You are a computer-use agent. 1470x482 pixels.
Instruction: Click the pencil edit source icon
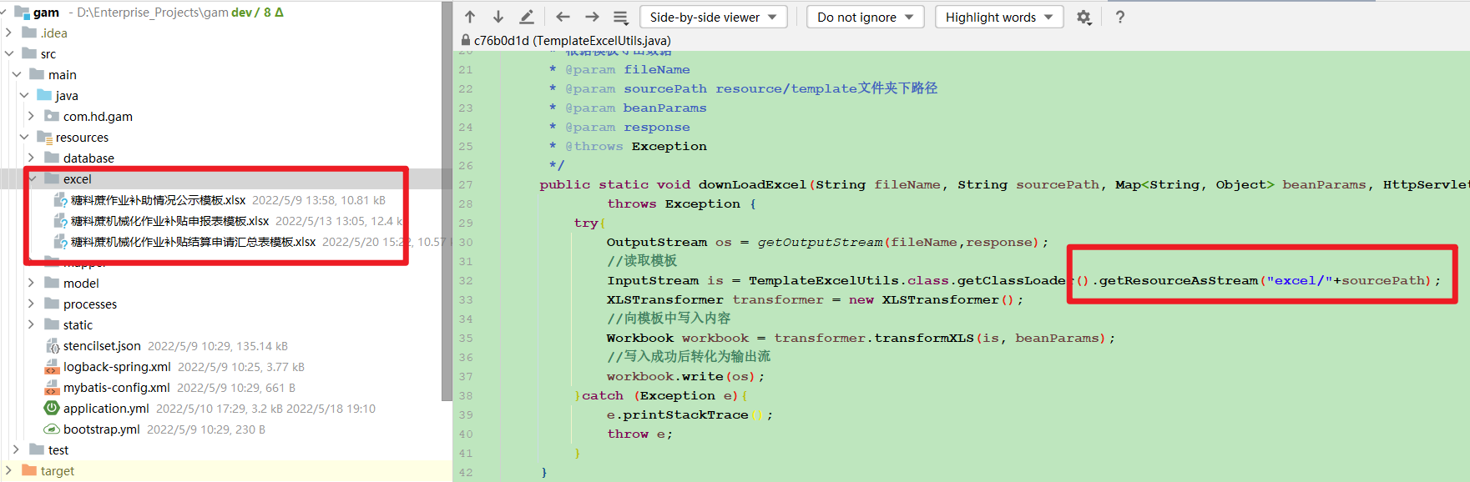[527, 17]
